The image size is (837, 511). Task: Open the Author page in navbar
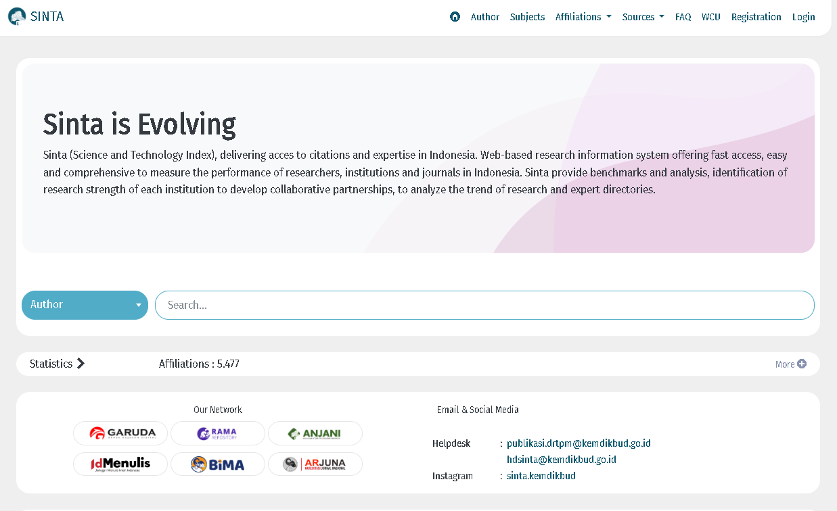(x=485, y=17)
